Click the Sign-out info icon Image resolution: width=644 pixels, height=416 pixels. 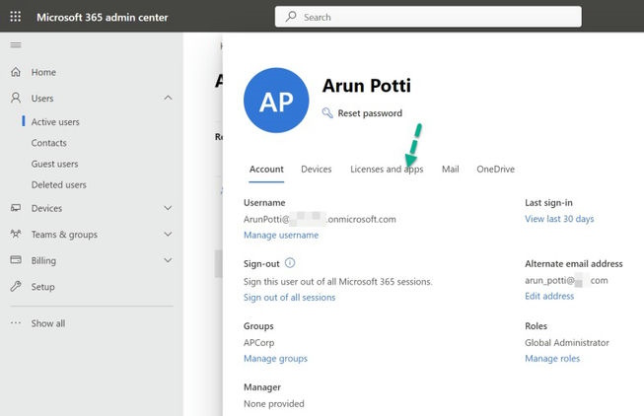tap(290, 263)
